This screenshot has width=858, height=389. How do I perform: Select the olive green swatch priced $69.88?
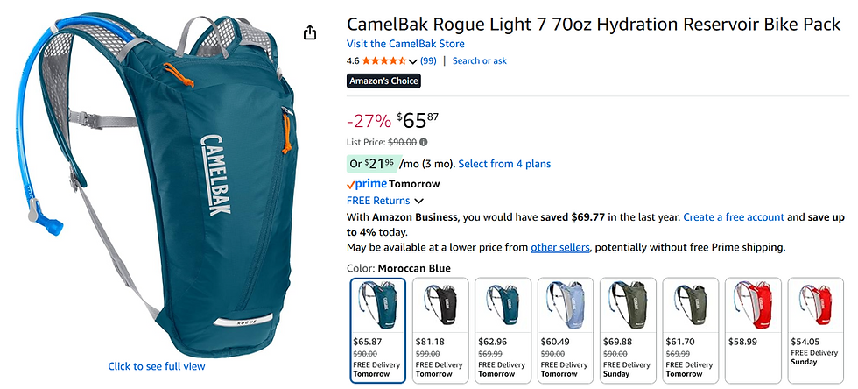click(x=628, y=329)
